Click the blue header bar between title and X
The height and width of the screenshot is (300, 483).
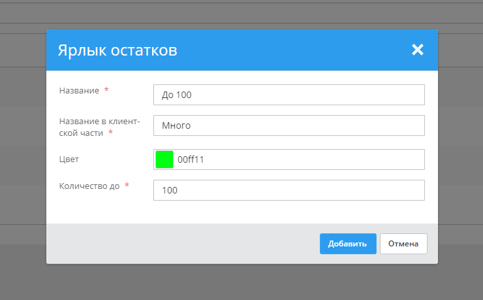coord(294,50)
